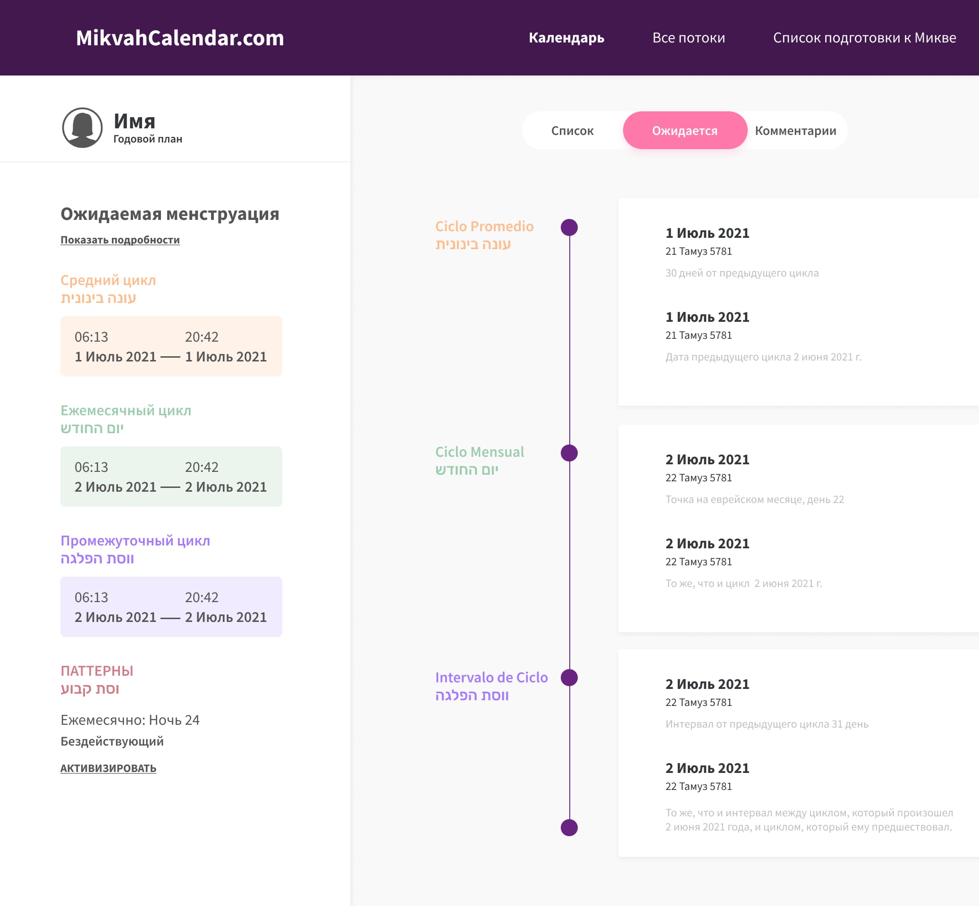Open the Календарь menu item
979x906 pixels.
(x=566, y=38)
